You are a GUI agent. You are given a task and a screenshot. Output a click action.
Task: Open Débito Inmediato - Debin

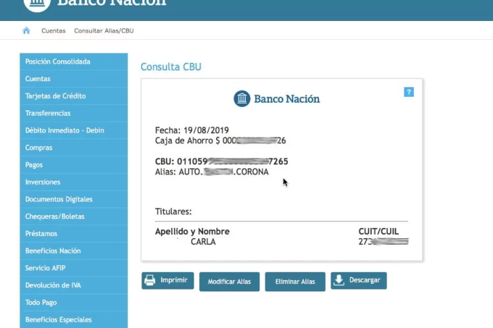(74, 131)
